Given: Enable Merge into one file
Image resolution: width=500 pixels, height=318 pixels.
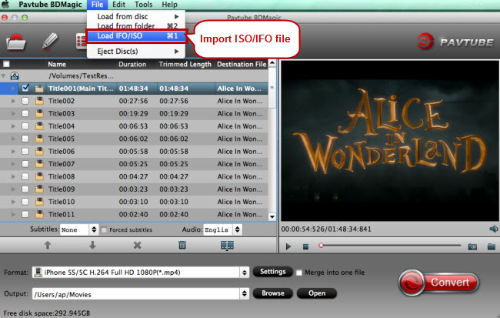Looking at the screenshot, I should point(298,273).
